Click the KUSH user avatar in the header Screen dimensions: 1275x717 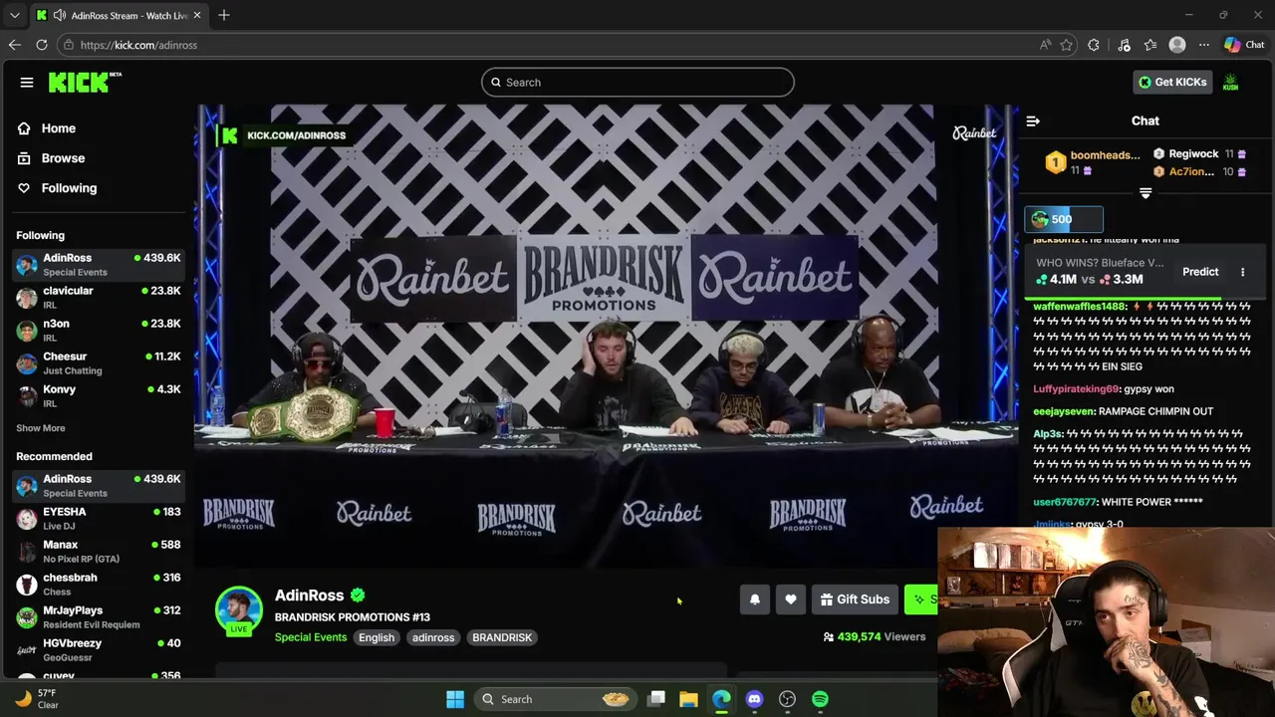pyautogui.click(x=1231, y=82)
